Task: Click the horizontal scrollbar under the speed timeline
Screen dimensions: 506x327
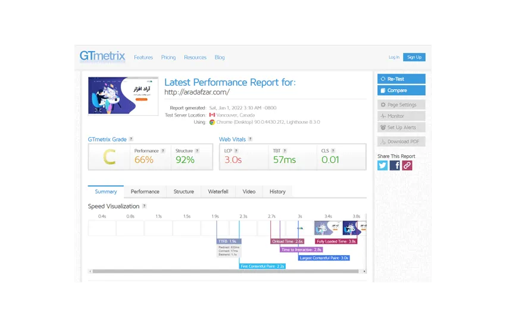Action: coord(226,271)
